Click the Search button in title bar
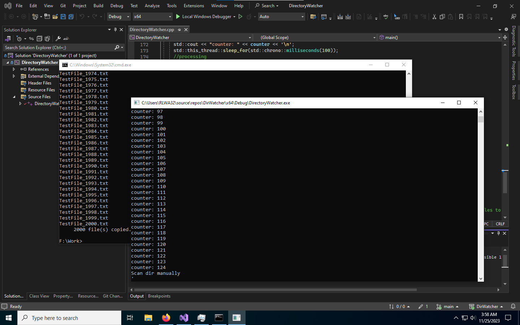The width and height of the screenshot is (520, 325). (x=267, y=6)
